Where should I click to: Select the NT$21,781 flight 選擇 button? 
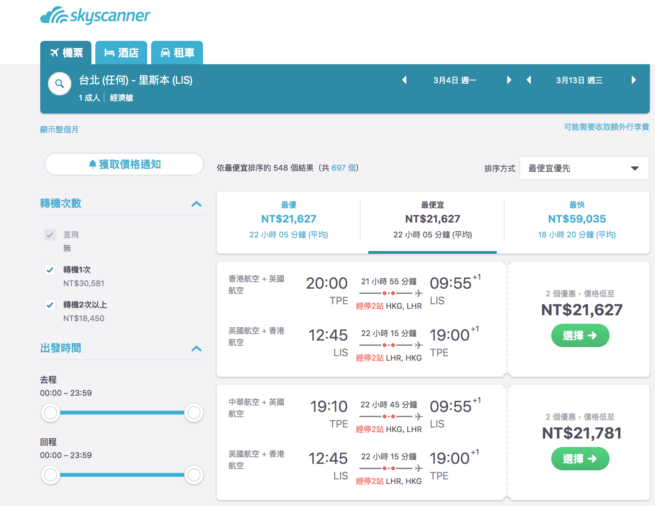[580, 459]
